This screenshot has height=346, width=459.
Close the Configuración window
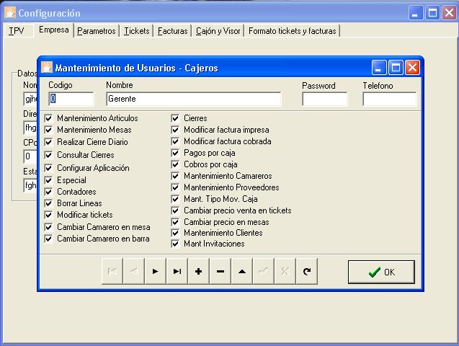coord(449,13)
